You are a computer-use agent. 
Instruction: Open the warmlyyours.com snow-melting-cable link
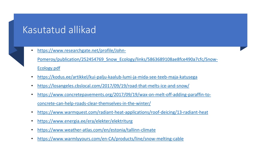click(111, 139)
